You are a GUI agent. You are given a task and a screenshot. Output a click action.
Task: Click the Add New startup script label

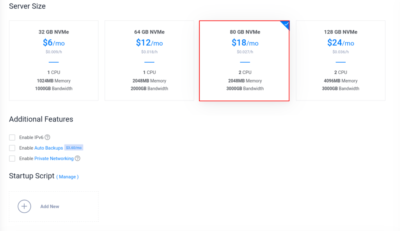click(50, 206)
